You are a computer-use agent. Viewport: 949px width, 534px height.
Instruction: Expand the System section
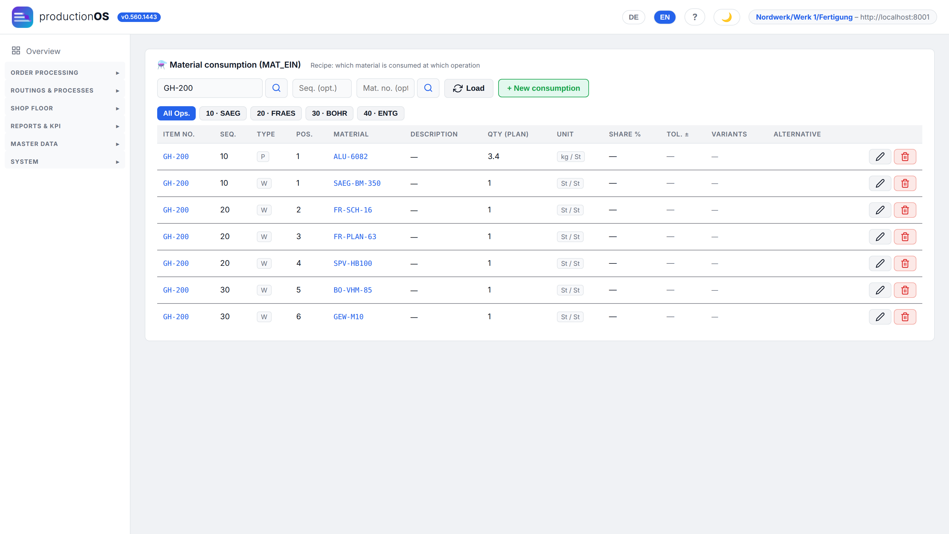point(65,162)
